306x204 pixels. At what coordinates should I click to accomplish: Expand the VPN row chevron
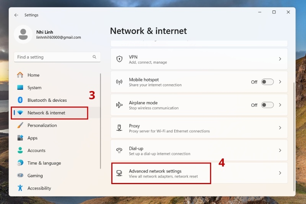pyautogui.click(x=280, y=59)
